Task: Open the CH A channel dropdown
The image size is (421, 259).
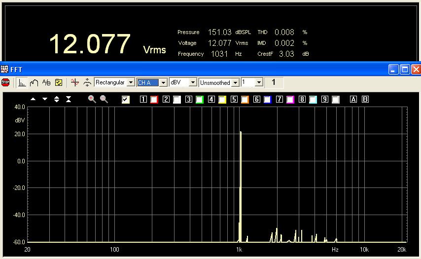Action: (x=163, y=82)
